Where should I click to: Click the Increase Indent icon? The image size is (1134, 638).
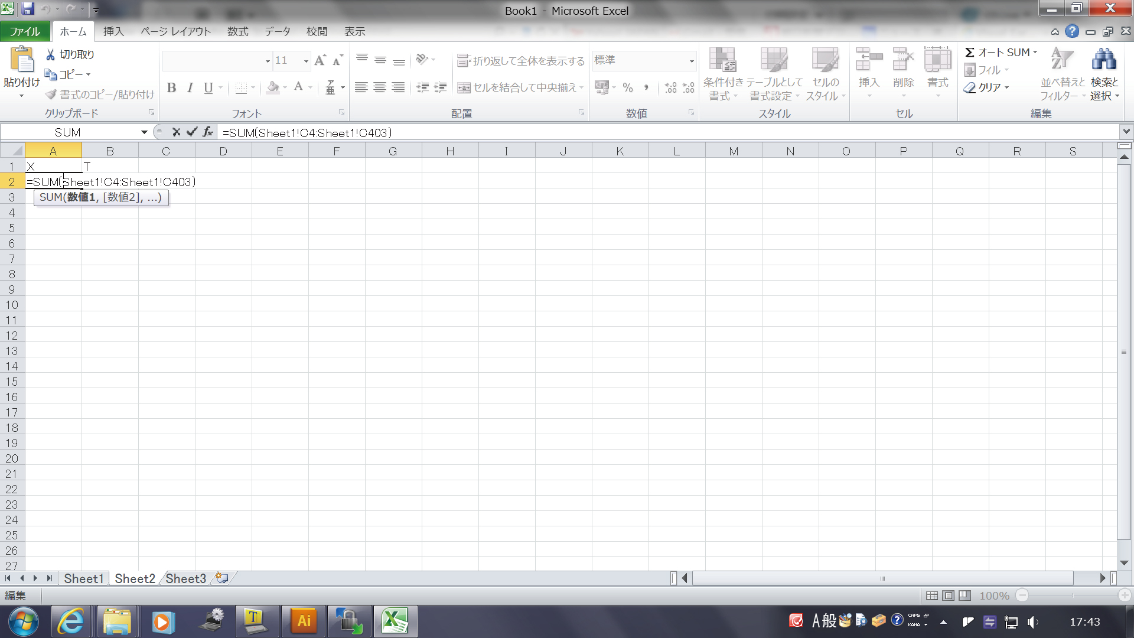(x=441, y=87)
